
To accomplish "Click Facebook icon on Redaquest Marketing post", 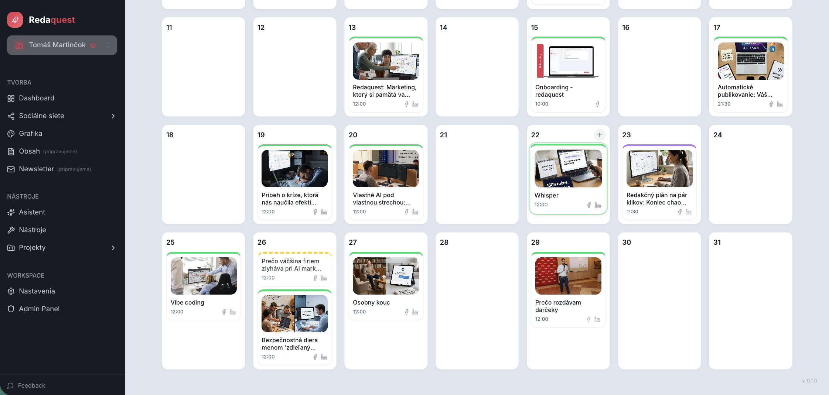I will click(406, 104).
